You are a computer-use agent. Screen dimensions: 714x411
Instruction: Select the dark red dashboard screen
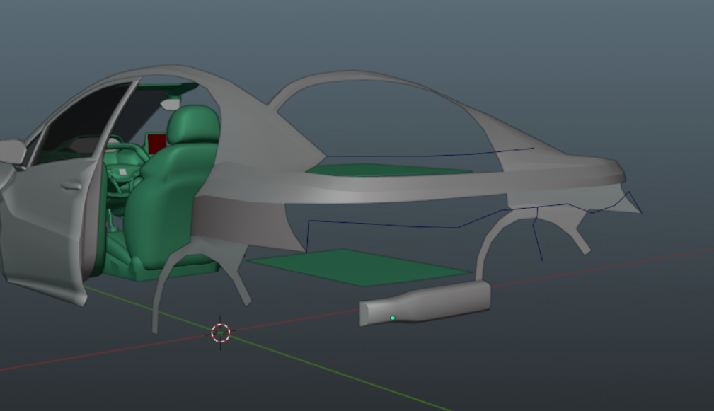click(x=156, y=144)
